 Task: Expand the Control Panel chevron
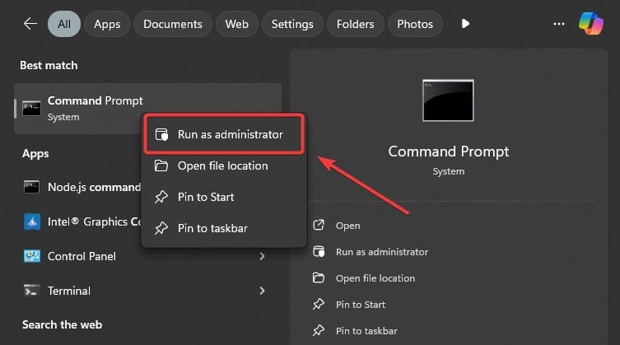(x=263, y=256)
